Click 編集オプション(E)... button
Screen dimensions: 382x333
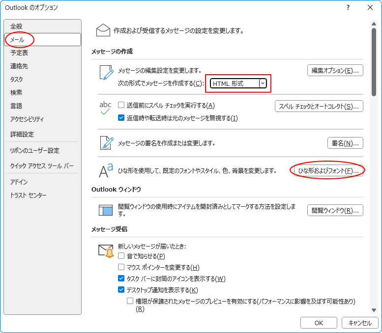[335, 70]
